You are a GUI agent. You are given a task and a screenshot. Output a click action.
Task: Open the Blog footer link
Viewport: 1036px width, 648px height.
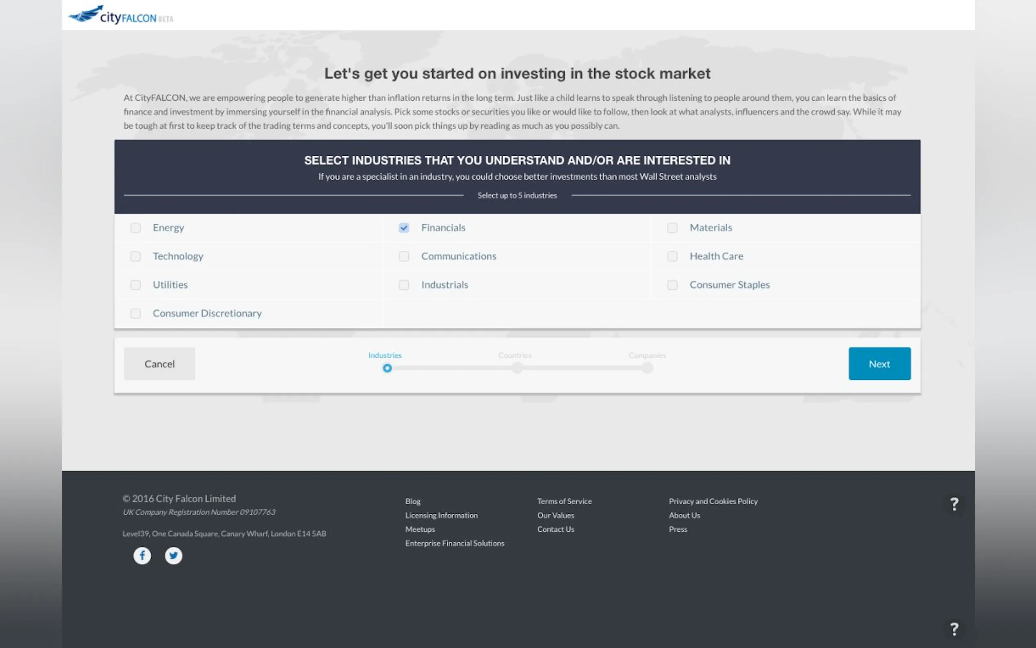pos(412,501)
